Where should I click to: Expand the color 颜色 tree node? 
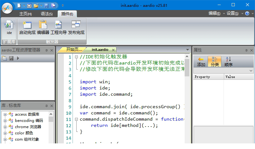(5, 133)
